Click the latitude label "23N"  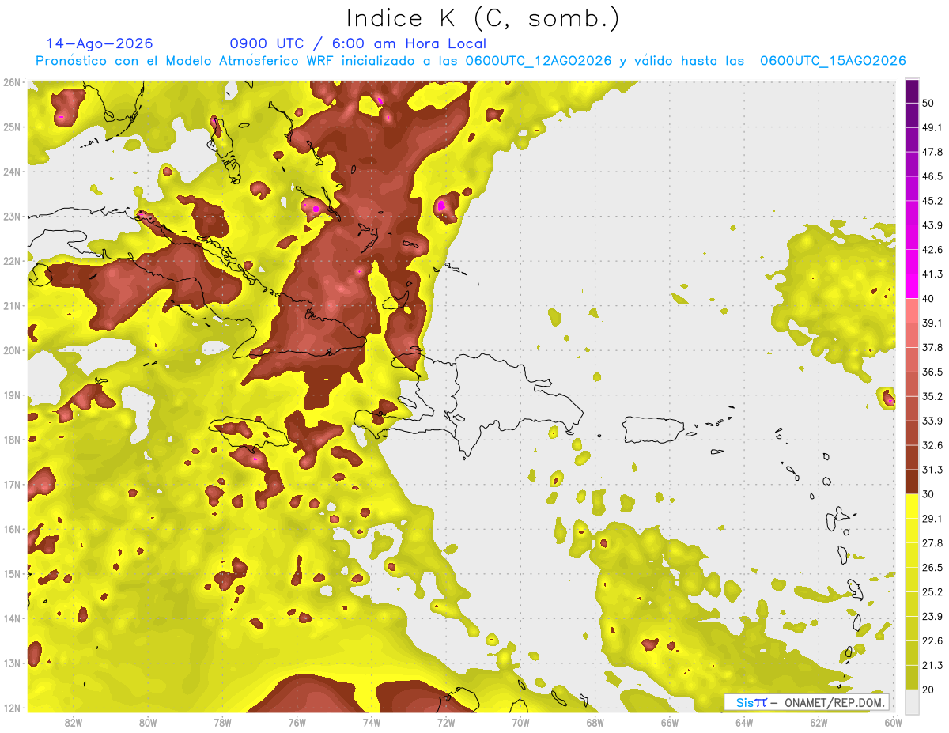click(11, 217)
